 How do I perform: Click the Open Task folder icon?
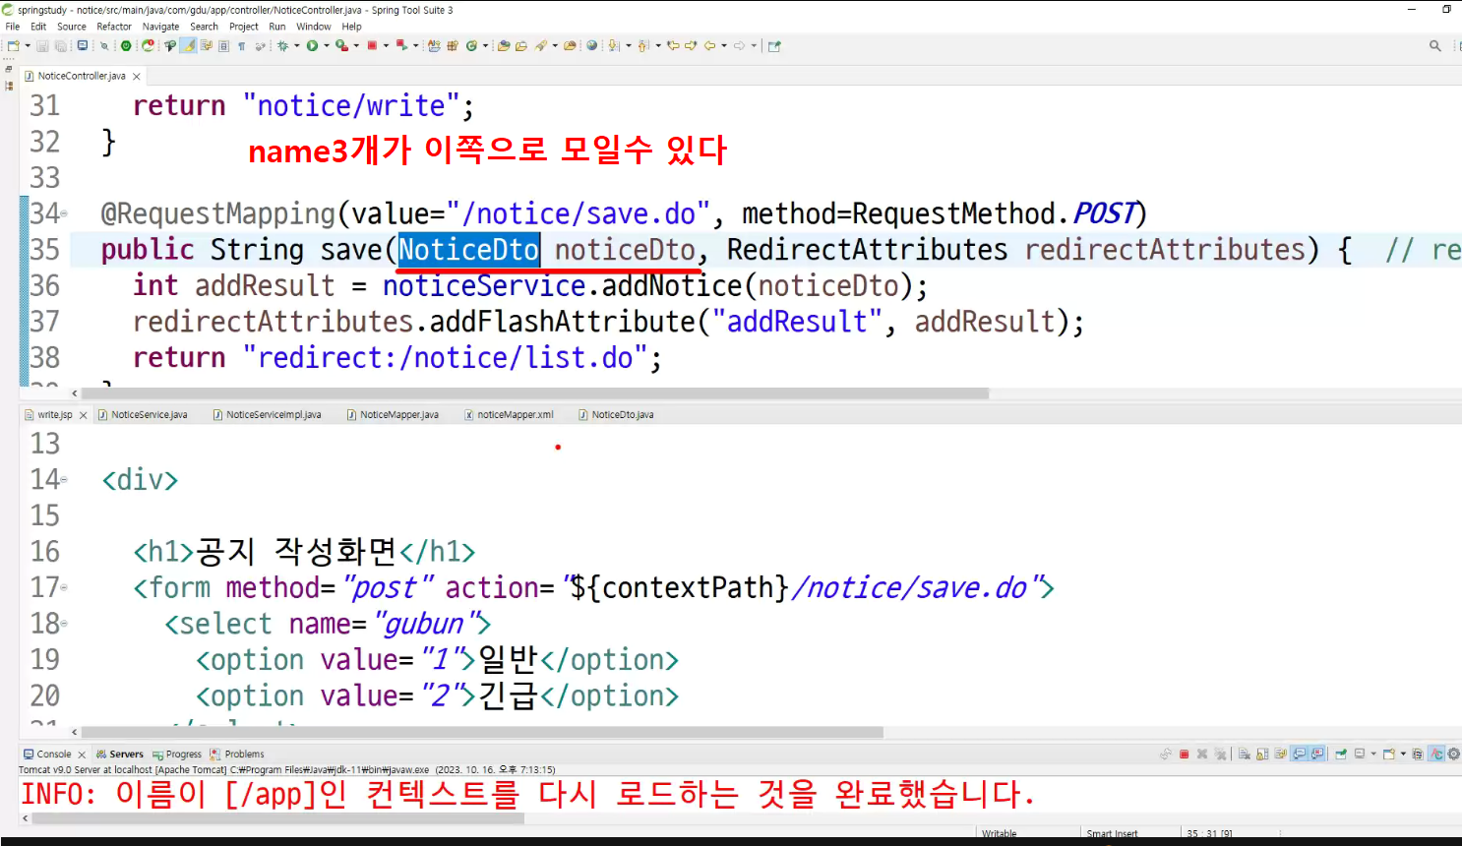(521, 45)
